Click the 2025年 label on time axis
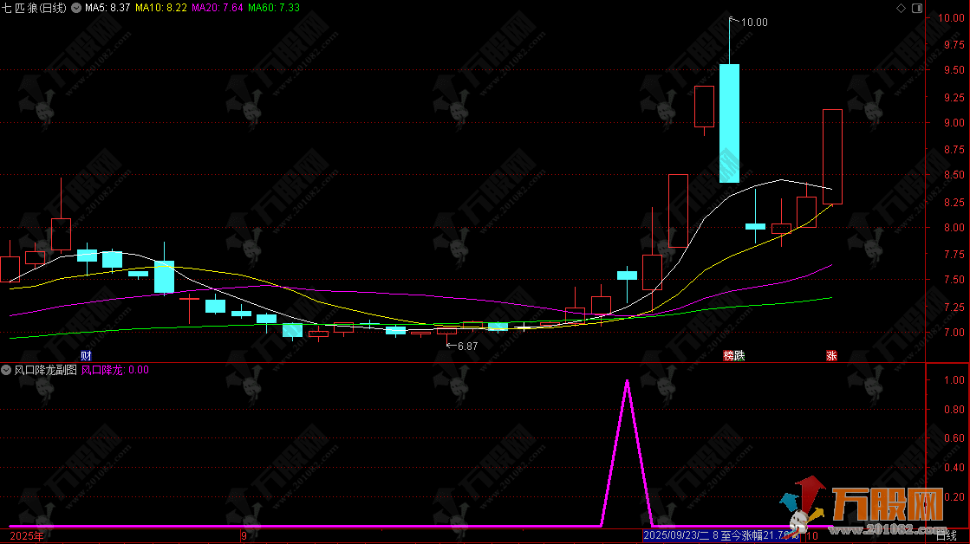Image resolution: width=970 pixels, height=544 pixels. 21,537
